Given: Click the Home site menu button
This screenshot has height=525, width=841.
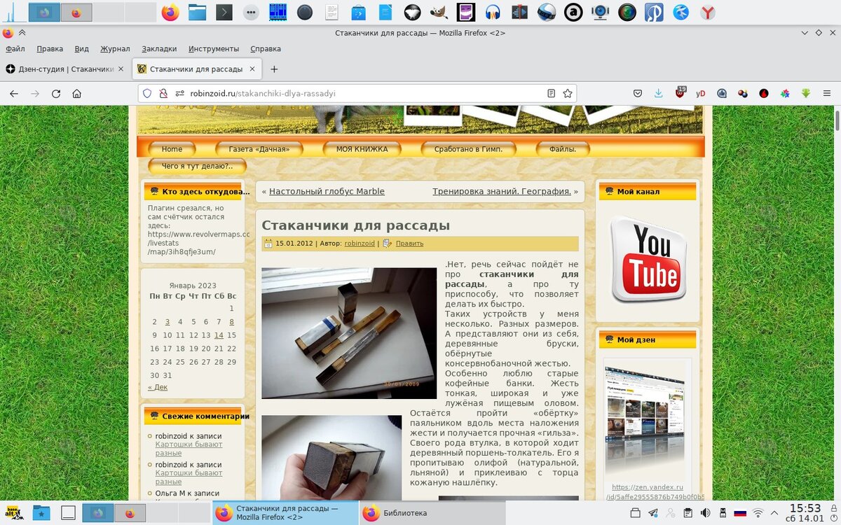Looking at the screenshot, I should [x=172, y=149].
